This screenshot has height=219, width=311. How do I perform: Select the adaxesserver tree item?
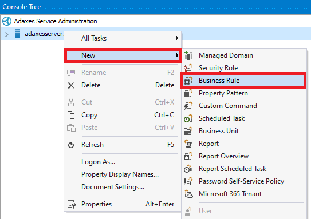coord(44,34)
